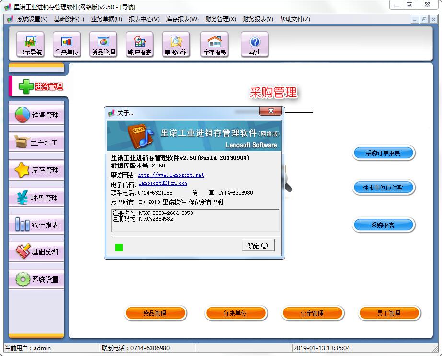Open the 库存报表 toolbar icon
Screen dimensions: 442x356
click(x=214, y=45)
